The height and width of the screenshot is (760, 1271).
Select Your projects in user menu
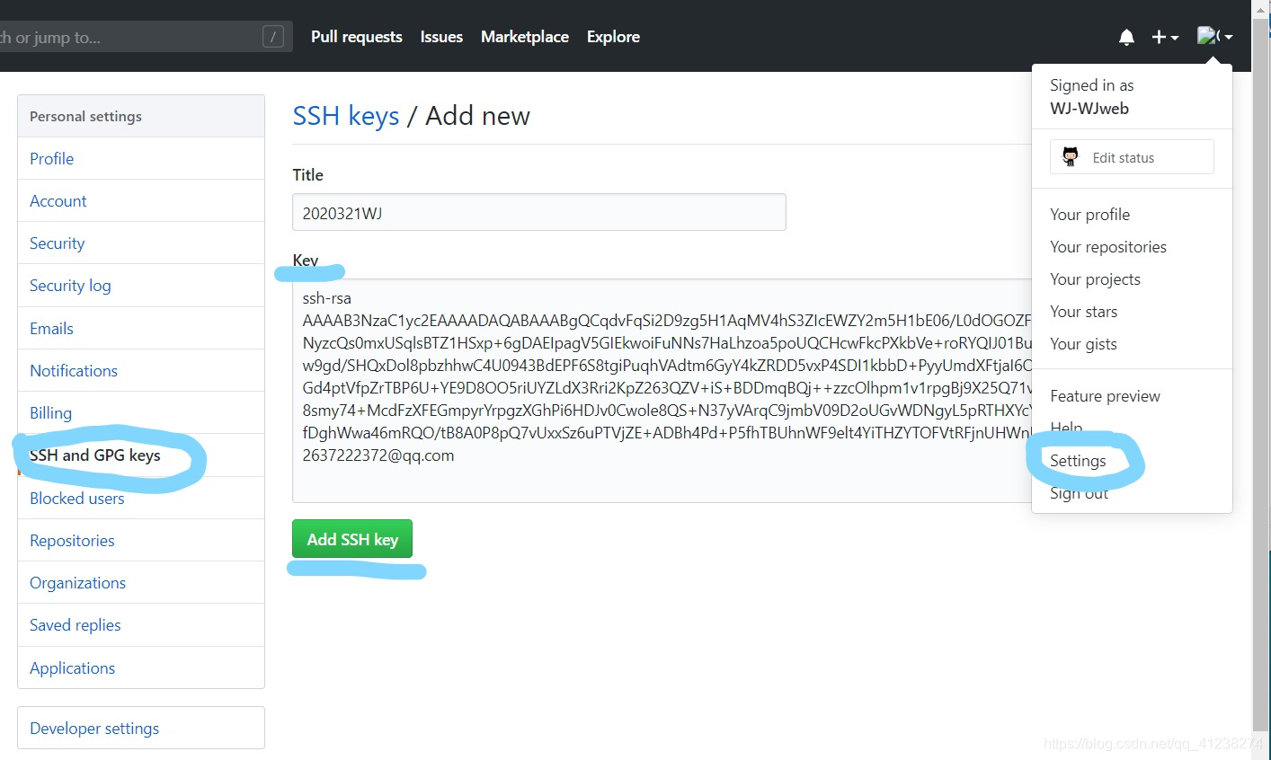(1095, 279)
